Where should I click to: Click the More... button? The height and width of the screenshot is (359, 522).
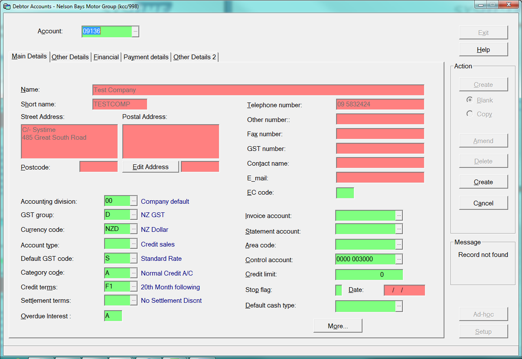(338, 326)
